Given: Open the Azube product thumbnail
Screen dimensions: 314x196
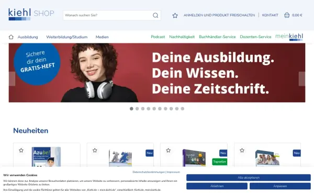Looking at the screenshot, I should click(x=46, y=157).
